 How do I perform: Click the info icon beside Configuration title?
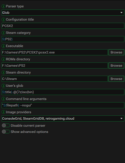tap(3, 20)
